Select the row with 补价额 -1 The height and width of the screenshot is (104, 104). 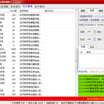pyautogui.click(x=38, y=87)
